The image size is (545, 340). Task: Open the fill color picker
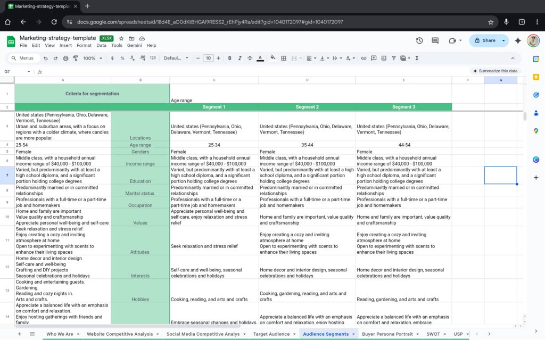(273, 58)
